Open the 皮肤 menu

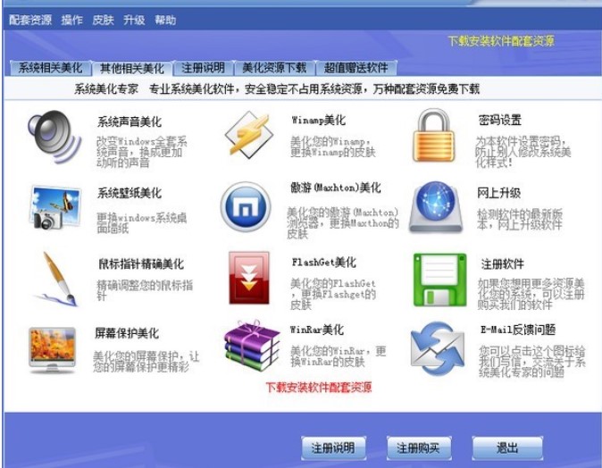(x=103, y=20)
